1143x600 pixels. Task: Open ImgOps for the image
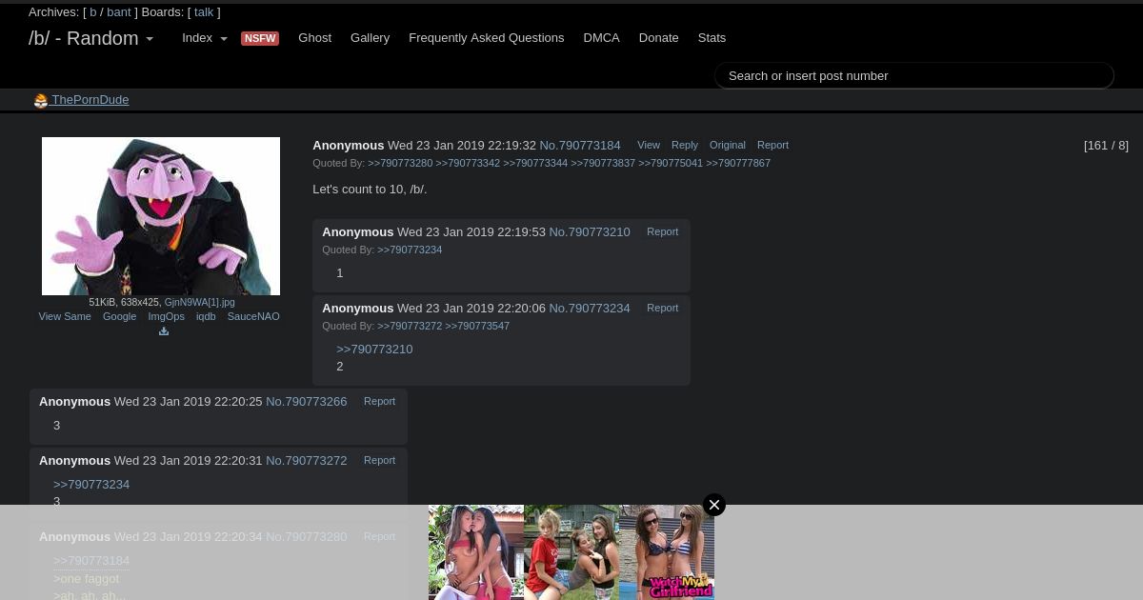(166, 316)
